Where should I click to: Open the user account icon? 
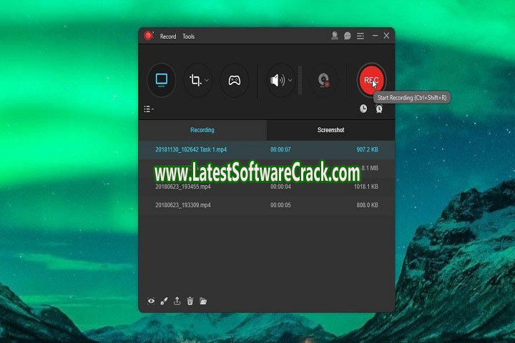coord(335,36)
